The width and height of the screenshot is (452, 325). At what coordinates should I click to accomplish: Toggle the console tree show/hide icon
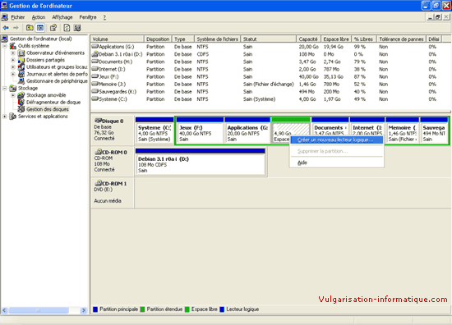[x=40, y=28]
